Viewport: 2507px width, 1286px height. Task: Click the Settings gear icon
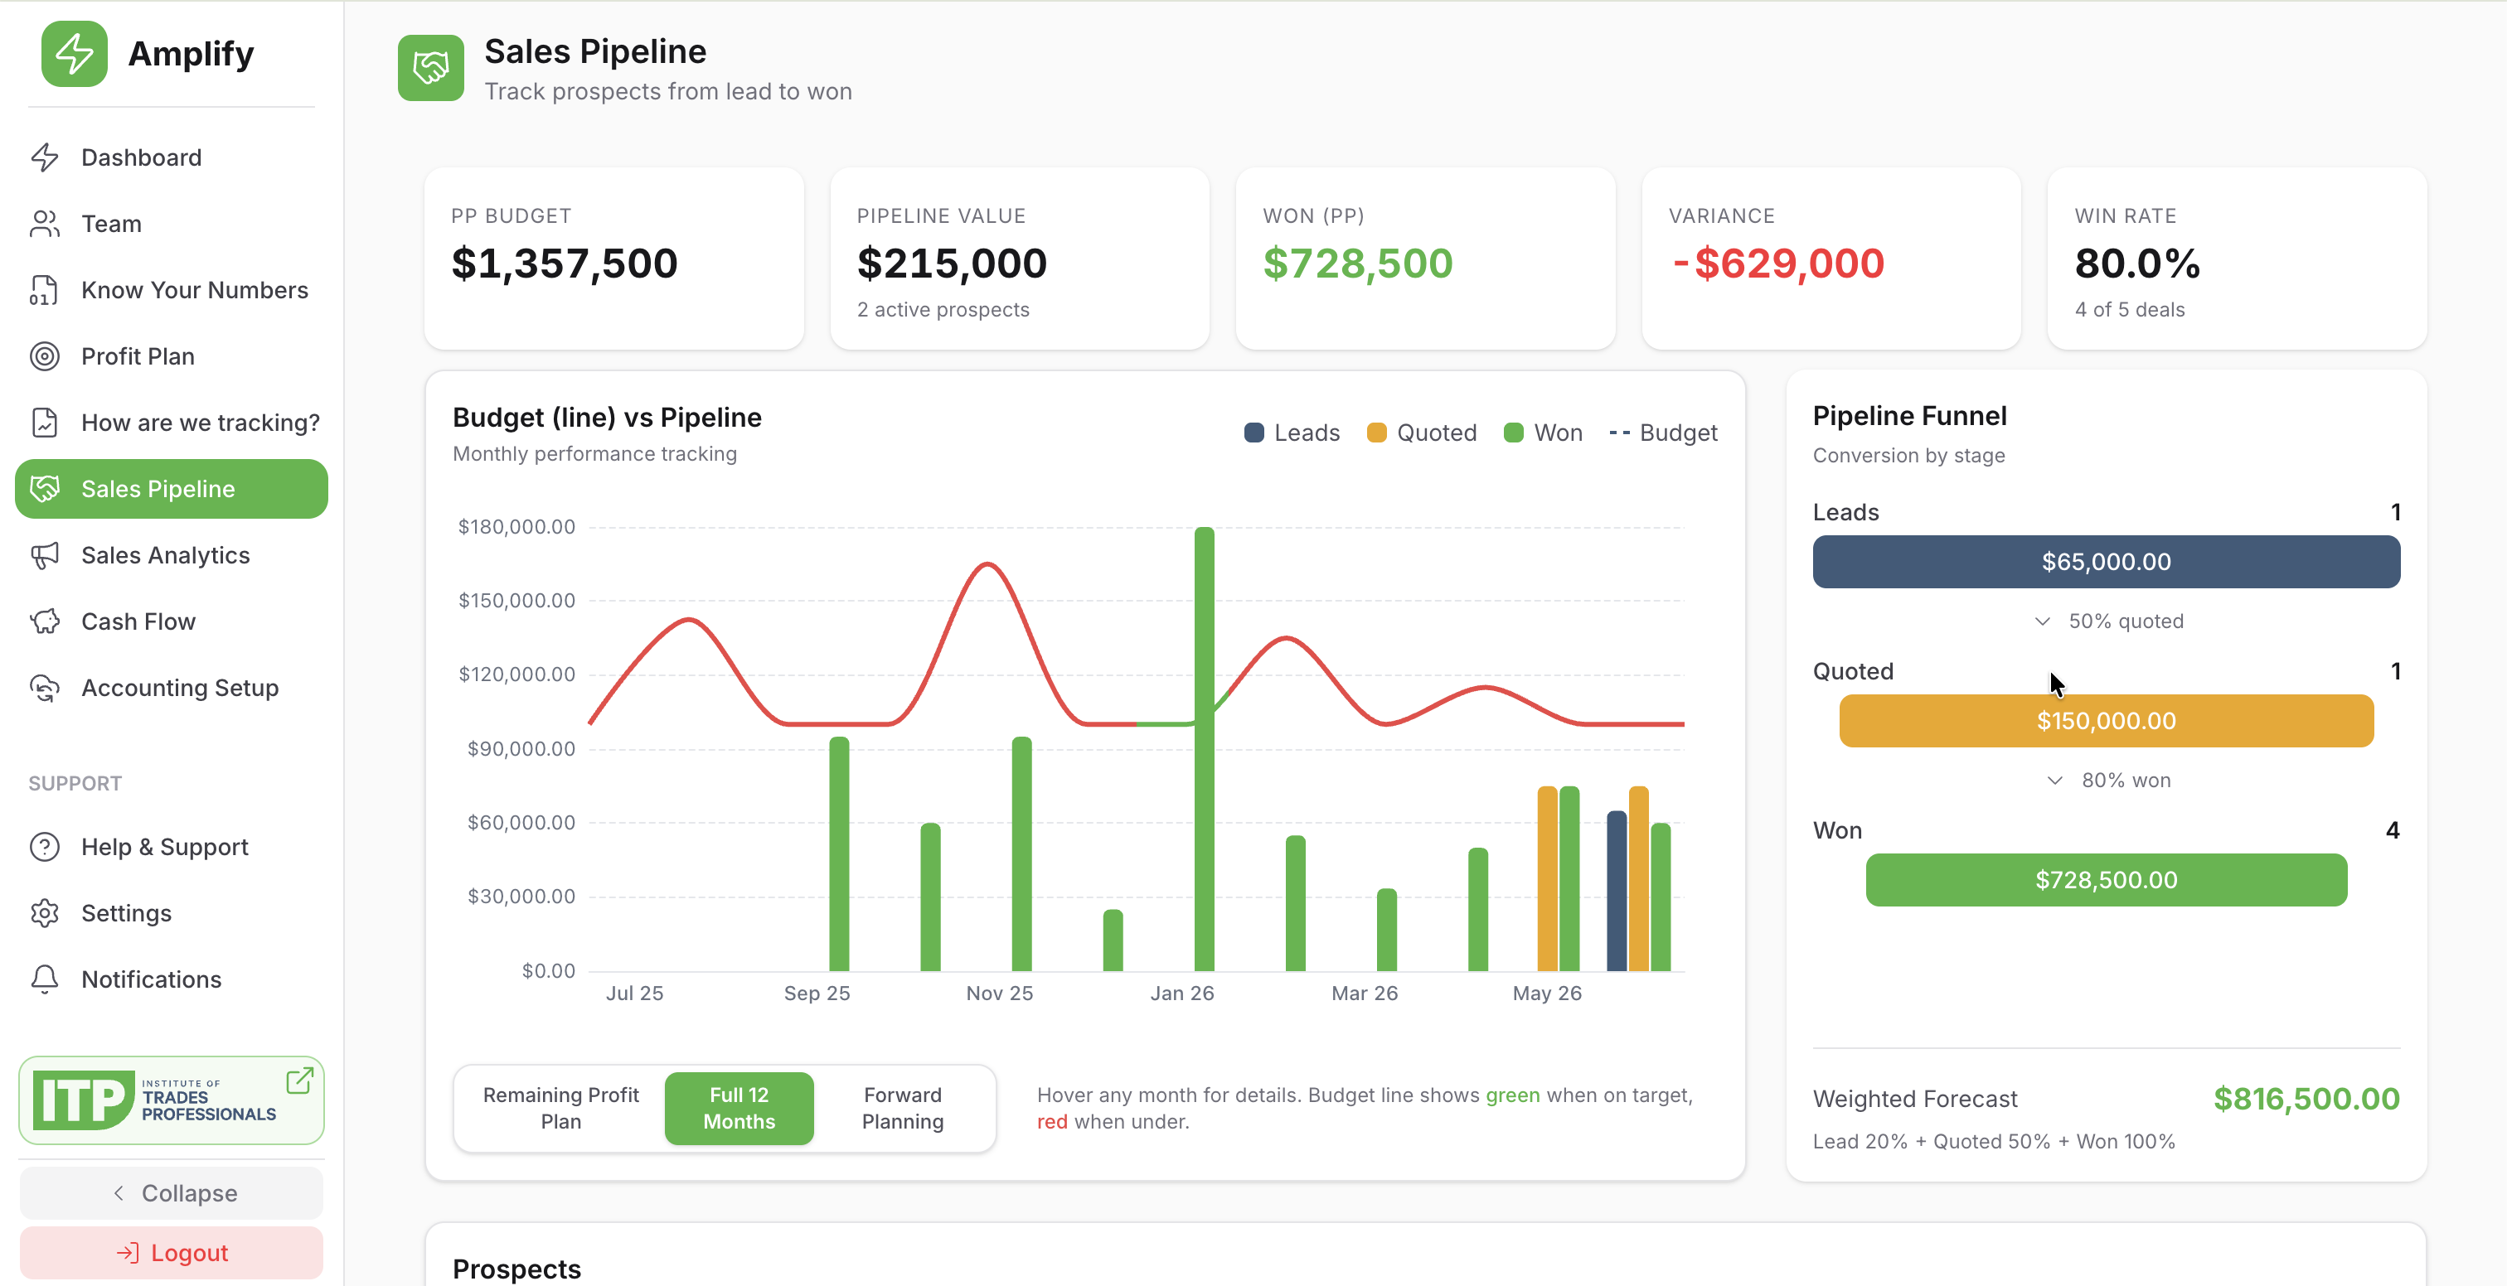[45, 913]
